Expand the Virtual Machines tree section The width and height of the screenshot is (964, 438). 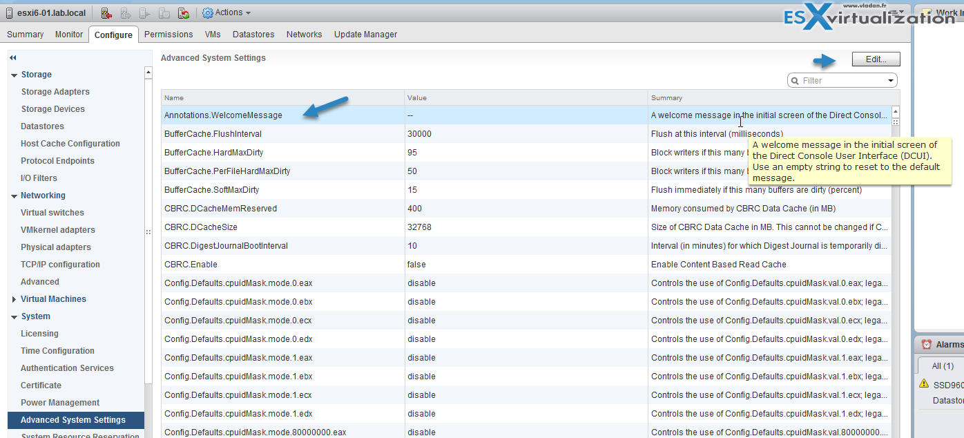point(15,299)
